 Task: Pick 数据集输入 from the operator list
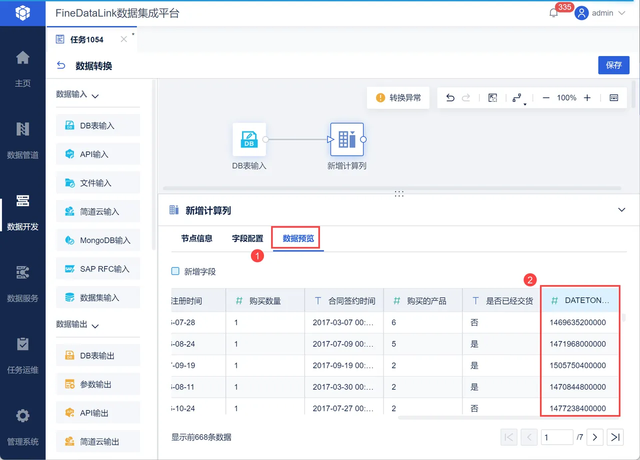click(98, 297)
